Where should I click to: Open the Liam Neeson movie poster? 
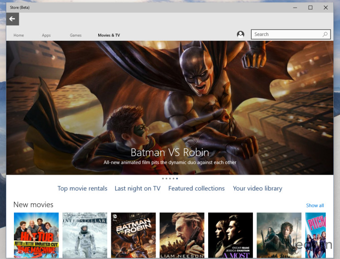tap(182, 235)
